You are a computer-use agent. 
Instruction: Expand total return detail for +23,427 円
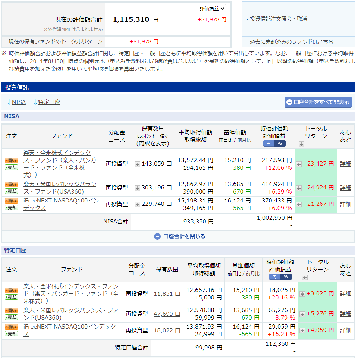[299, 164]
